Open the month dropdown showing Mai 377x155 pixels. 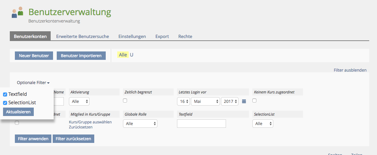(205, 101)
